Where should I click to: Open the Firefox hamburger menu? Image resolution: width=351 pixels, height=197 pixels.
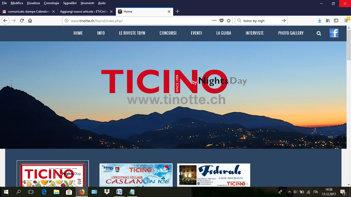coord(346,21)
